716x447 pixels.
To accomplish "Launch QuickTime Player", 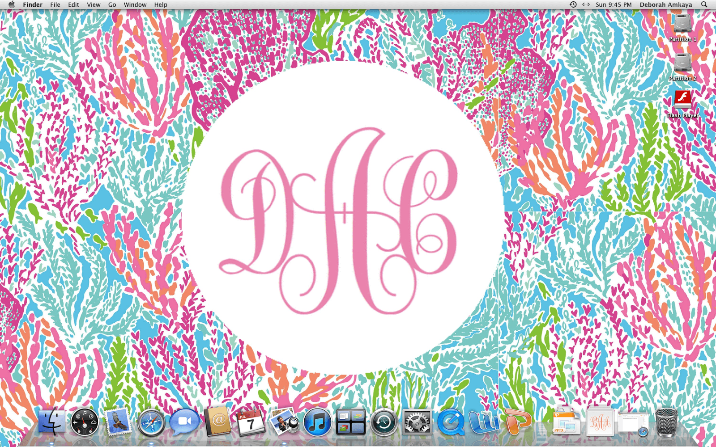I will coord(450,422).
